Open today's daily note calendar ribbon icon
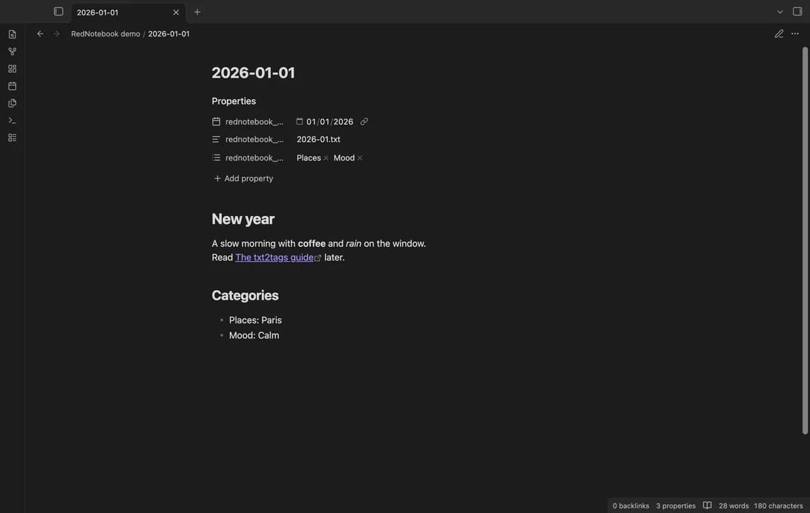The height and width of the screenshot is (513, 810). 12,86
